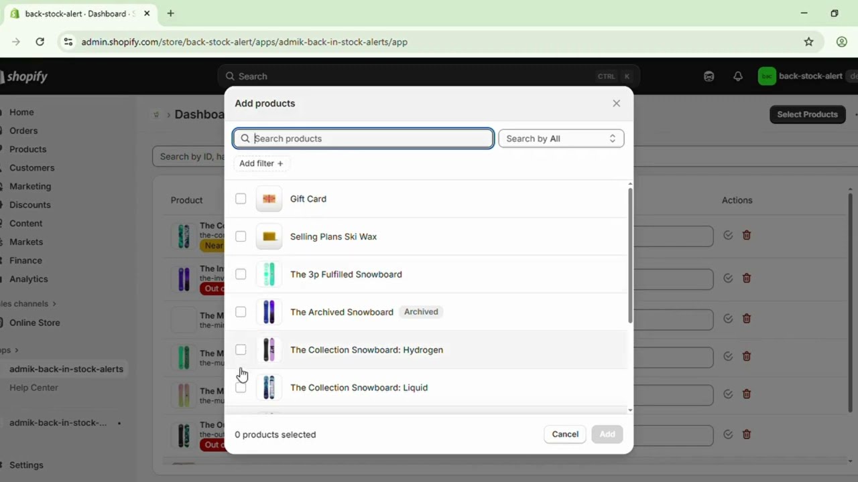Open Finance in the sidebar
The width and height of the screenshot is (858, 482).
(x=25, y=260)
